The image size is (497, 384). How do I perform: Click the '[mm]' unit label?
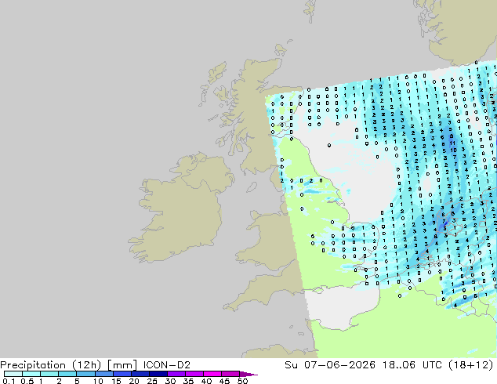[122, 365]
